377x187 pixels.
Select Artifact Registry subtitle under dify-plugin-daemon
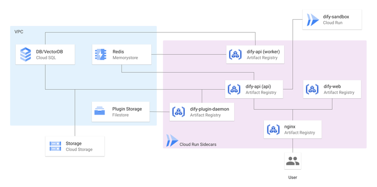click(205, 115)
